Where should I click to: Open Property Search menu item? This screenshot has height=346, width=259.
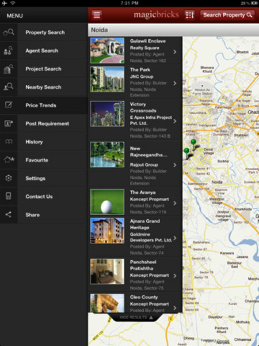[44, 32]
